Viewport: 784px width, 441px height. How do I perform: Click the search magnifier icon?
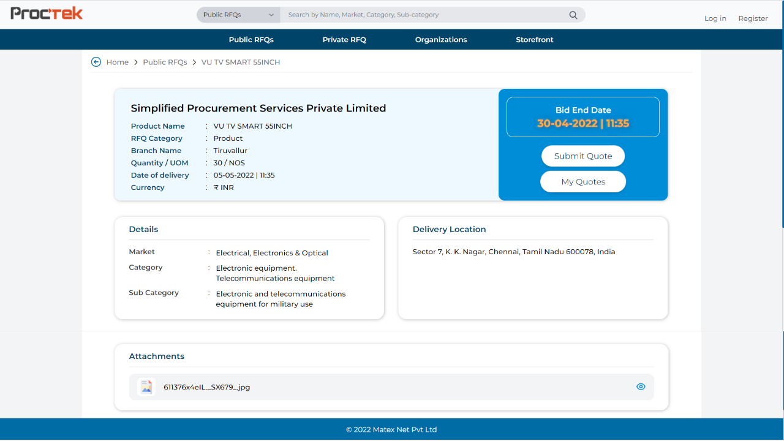(x=573, y=15)
